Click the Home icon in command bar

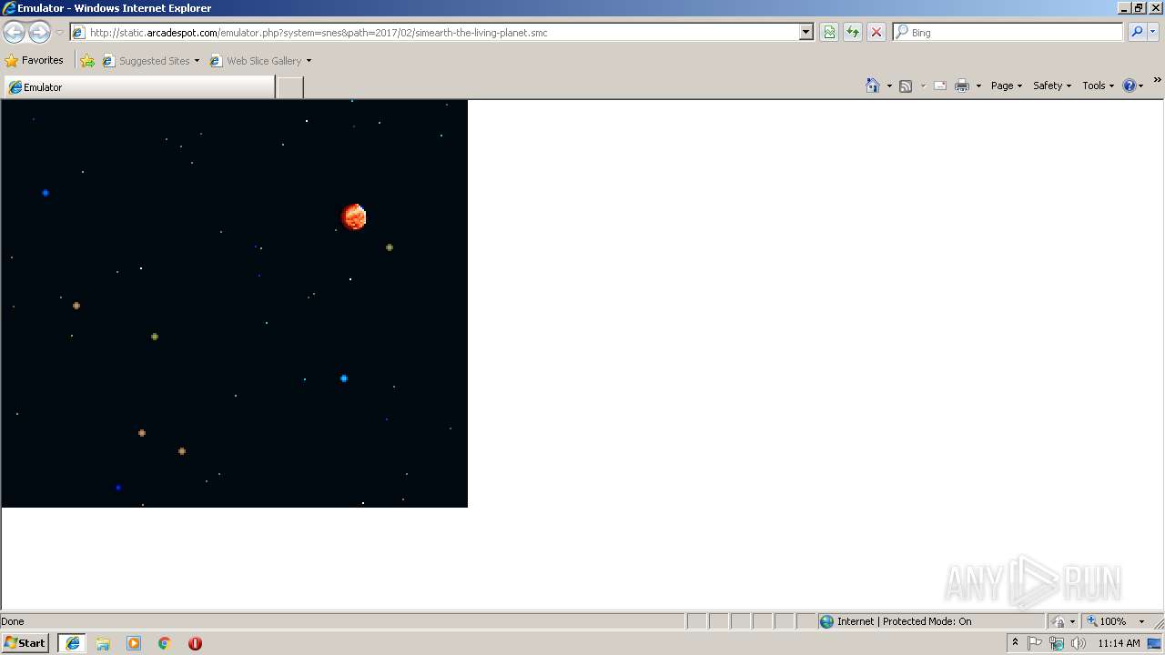point(873,86)
